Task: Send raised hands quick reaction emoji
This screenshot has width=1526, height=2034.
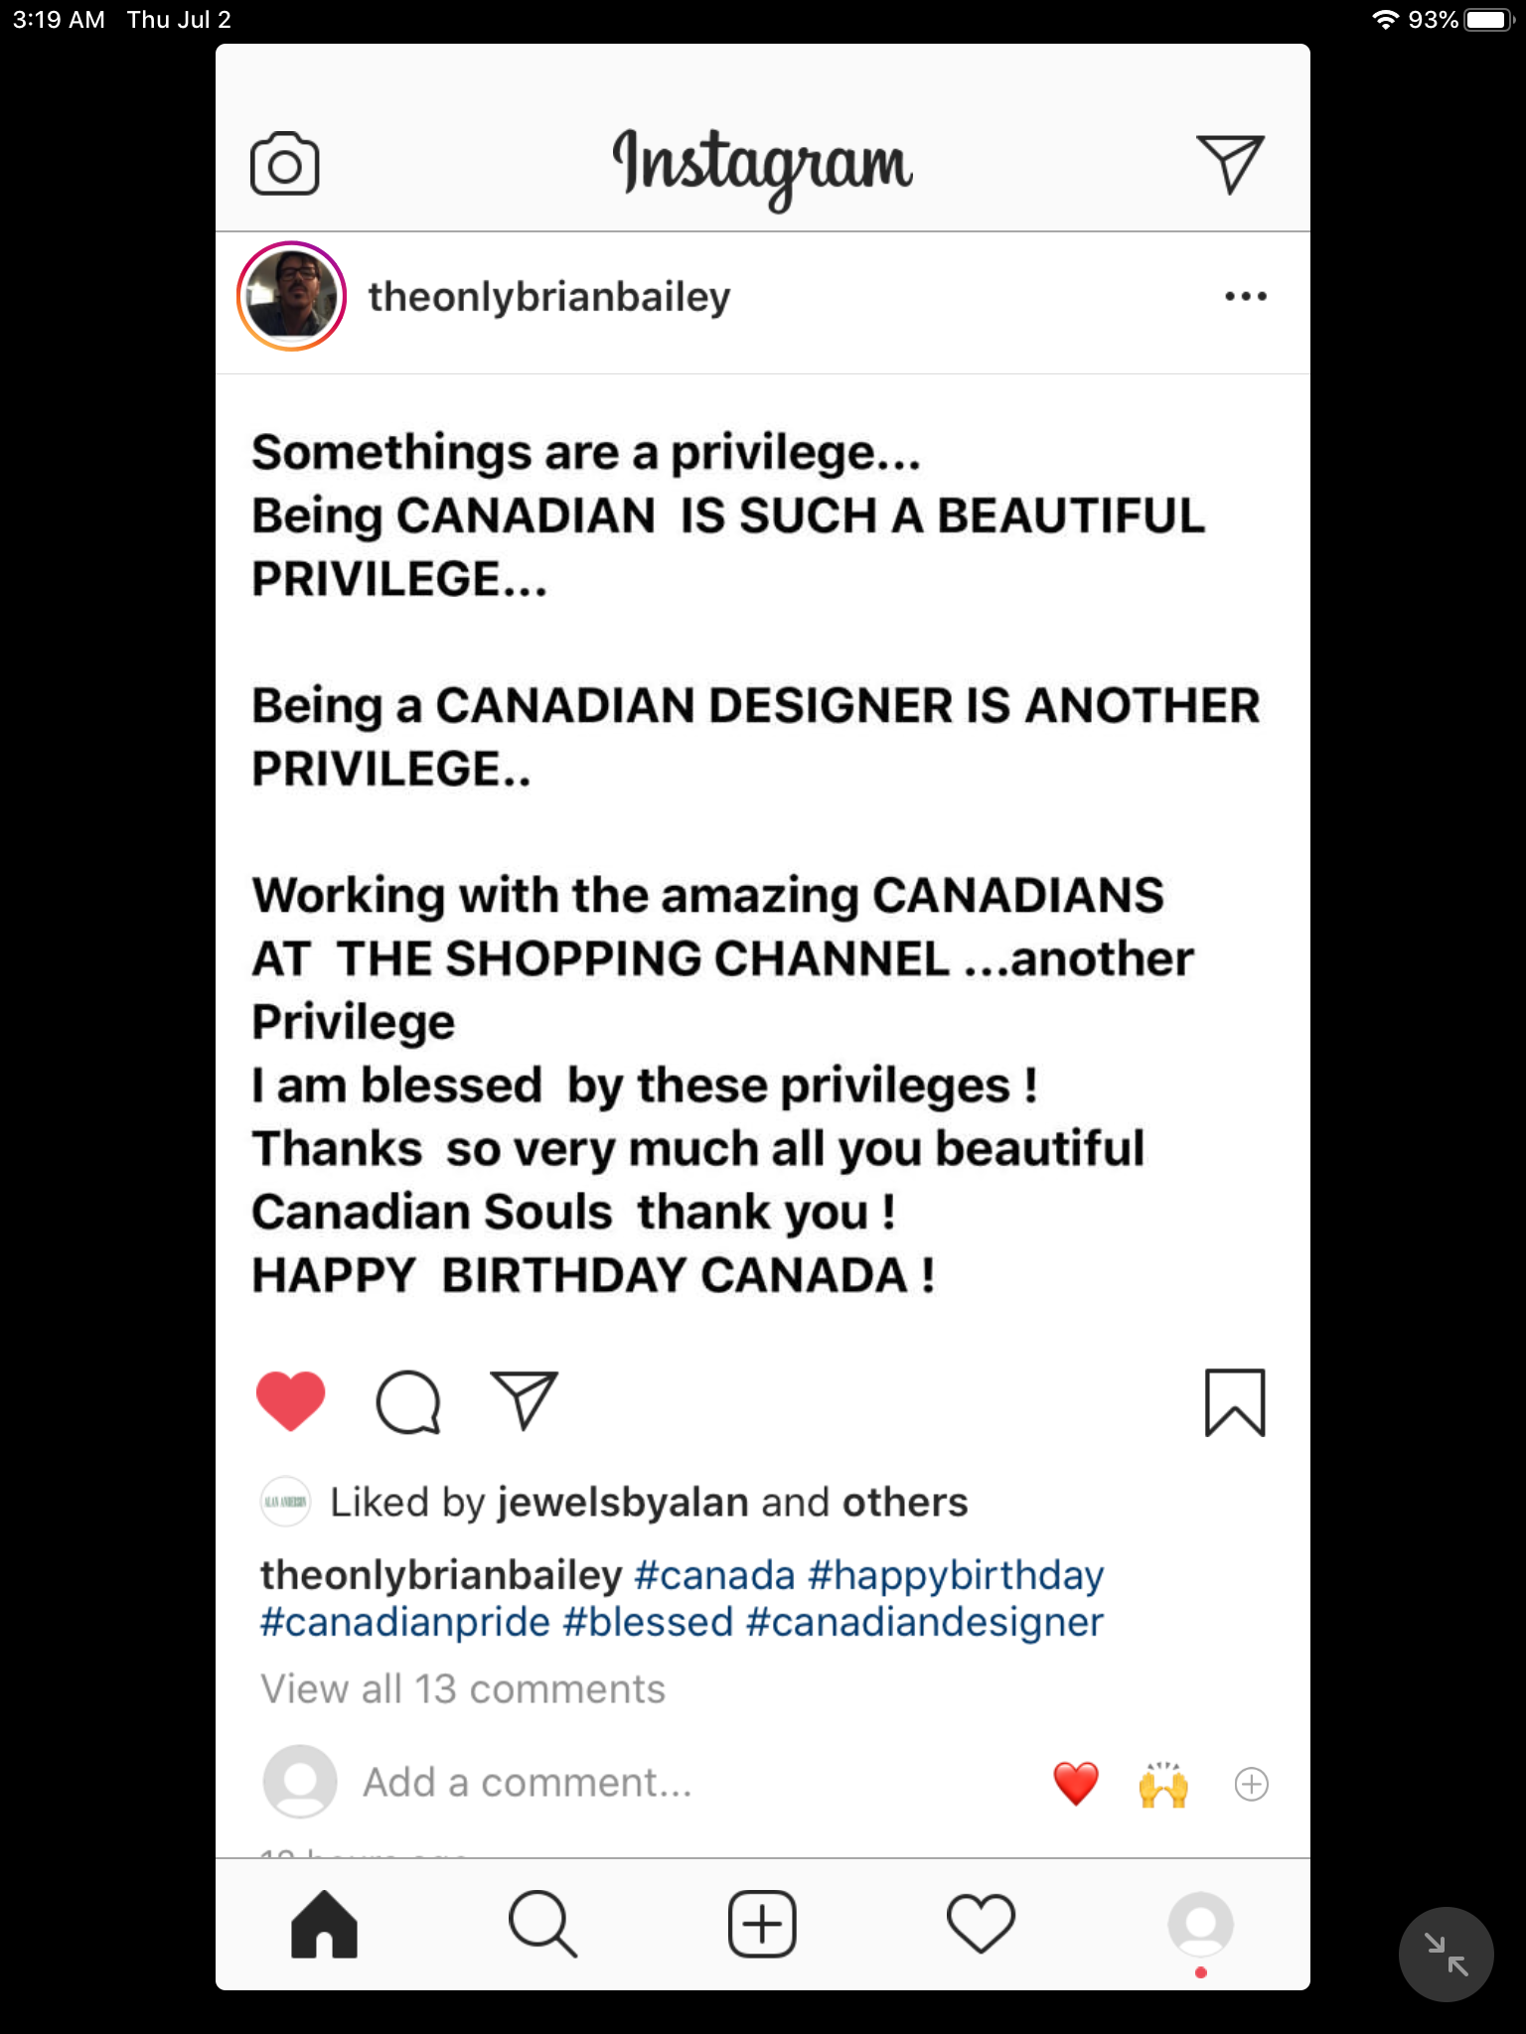Action: [x=1163, y=1785]
